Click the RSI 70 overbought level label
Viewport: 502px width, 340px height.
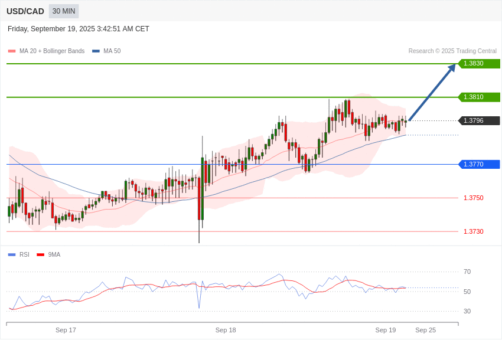[467, 272]
